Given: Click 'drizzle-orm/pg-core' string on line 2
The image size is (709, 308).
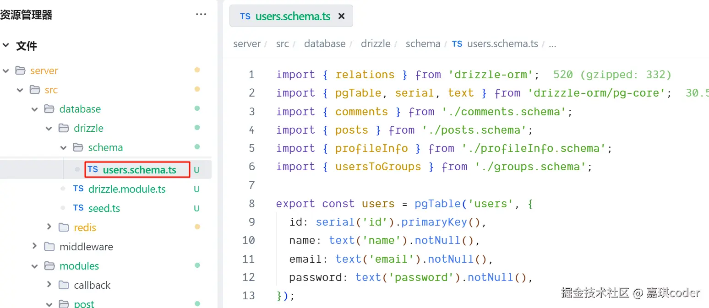Looking at the screenshot, I should click(x=596, y=93).
